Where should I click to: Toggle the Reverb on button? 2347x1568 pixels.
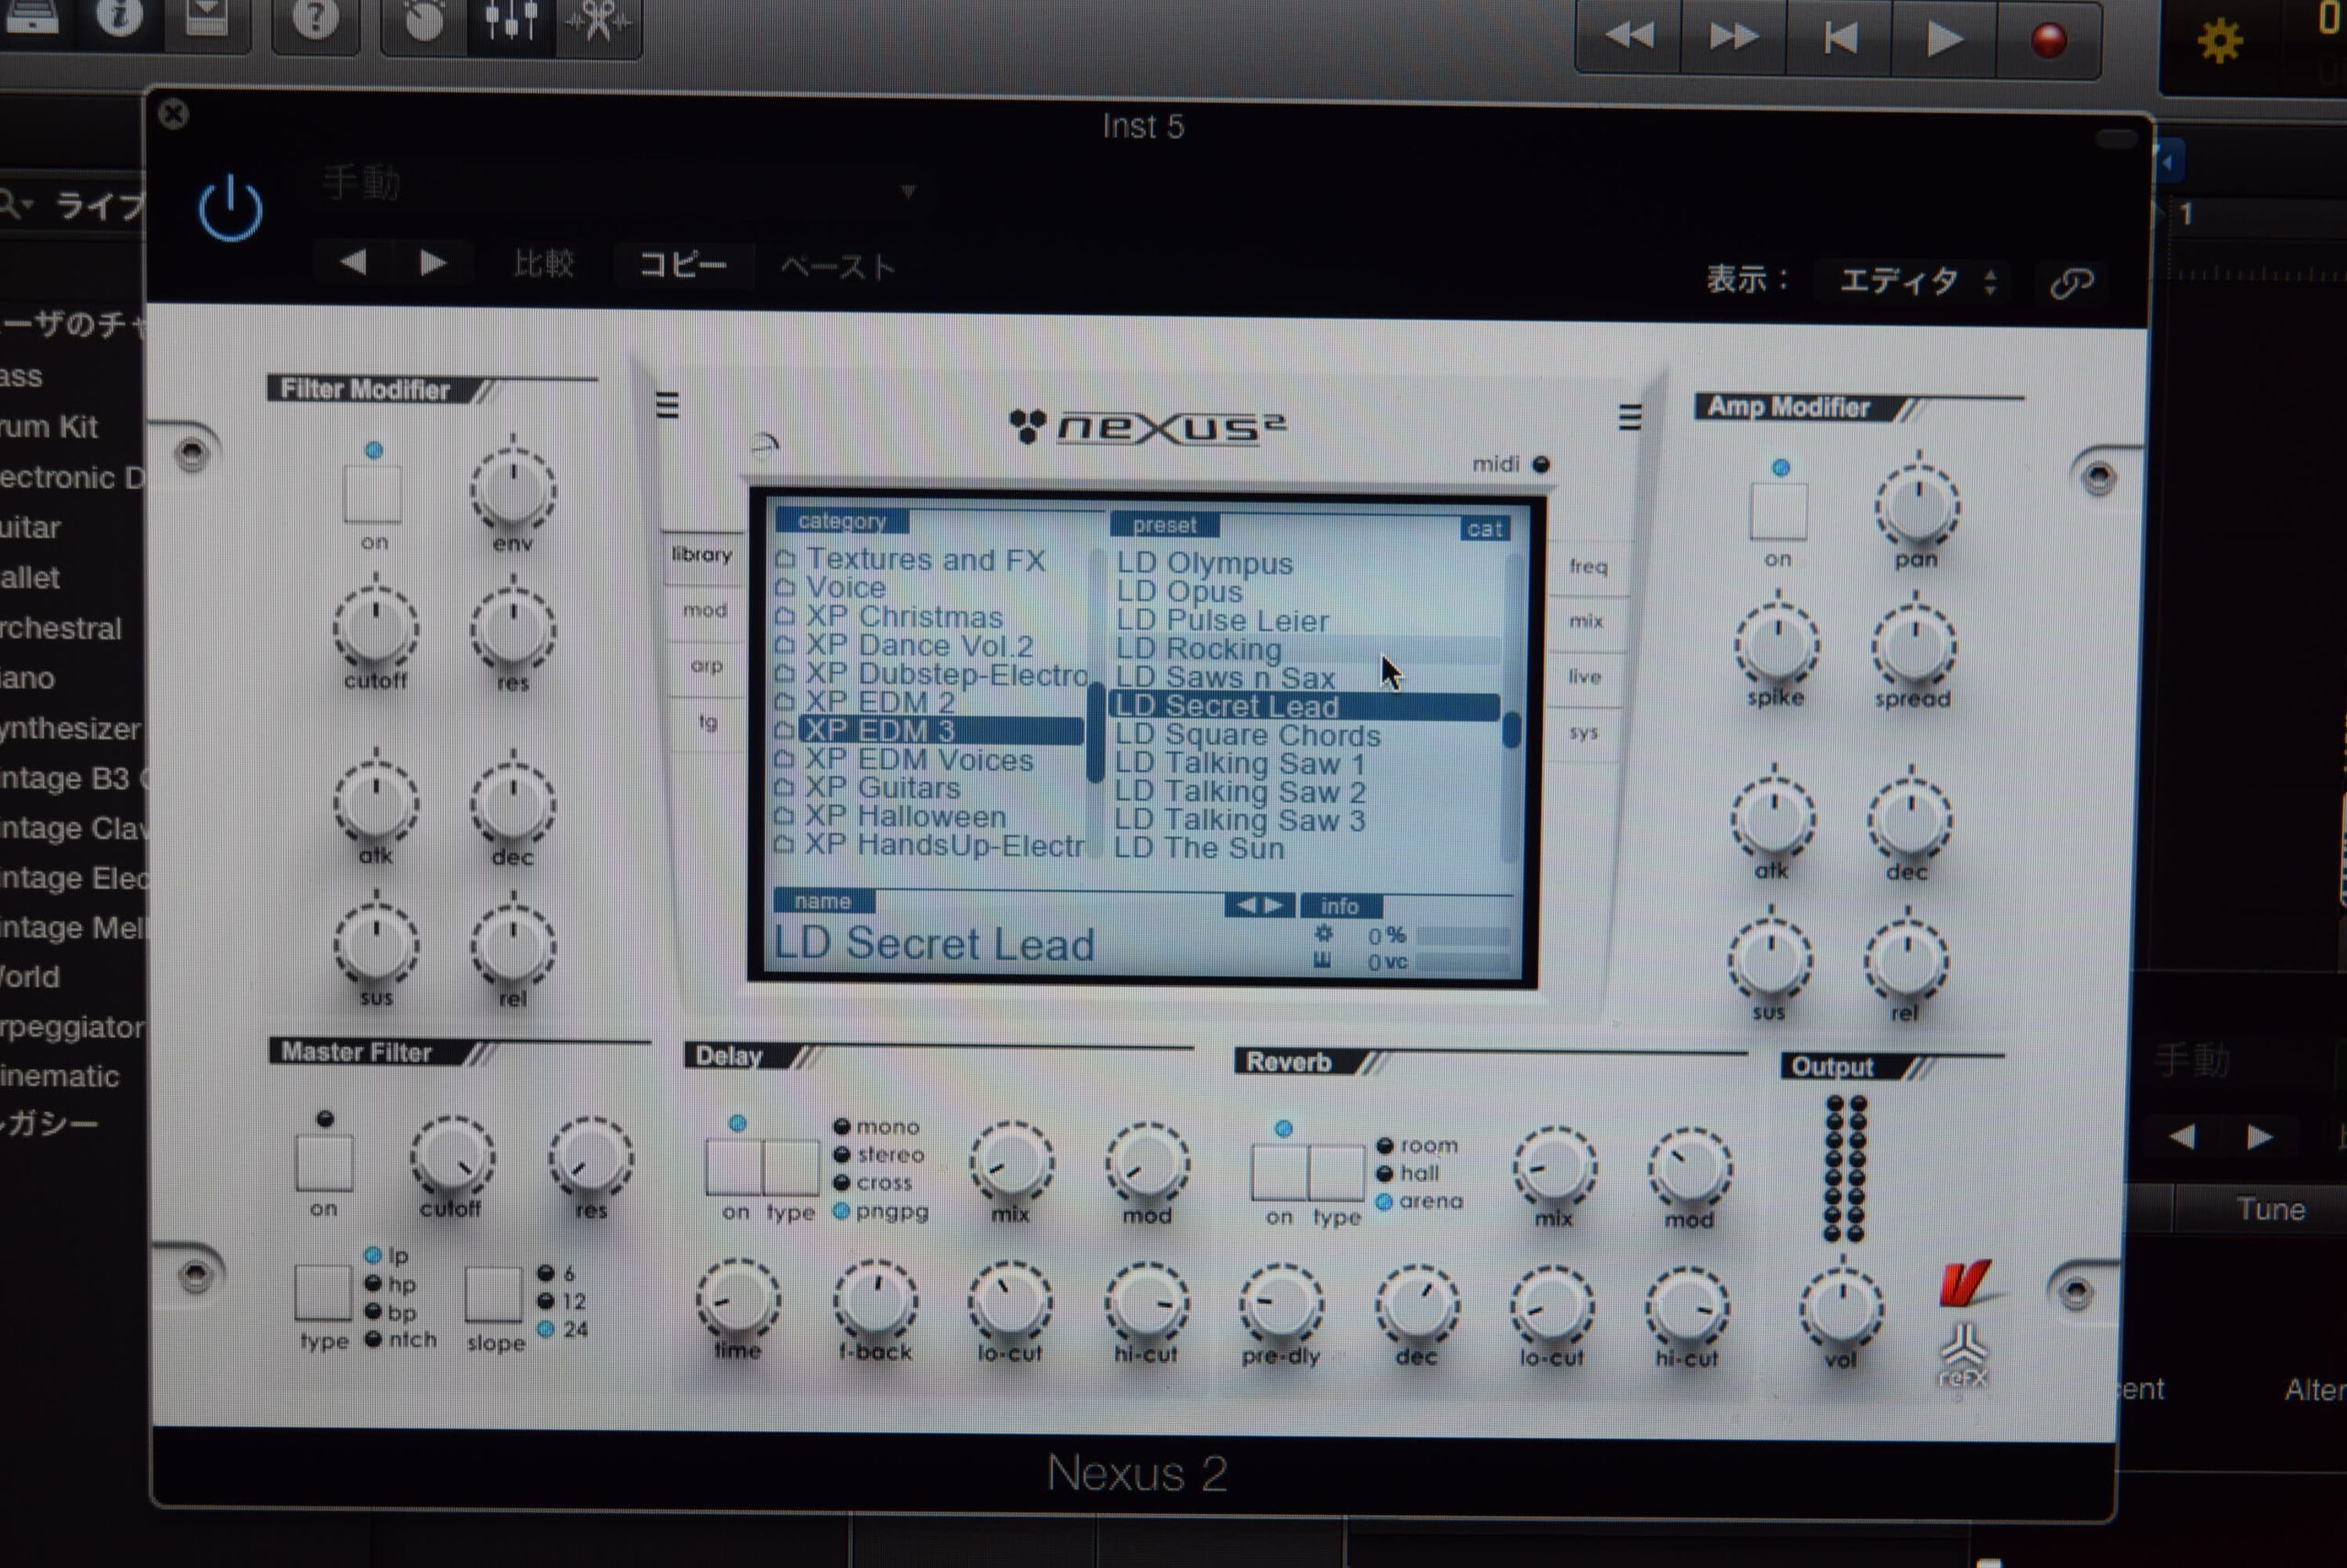point(1280,1172)
